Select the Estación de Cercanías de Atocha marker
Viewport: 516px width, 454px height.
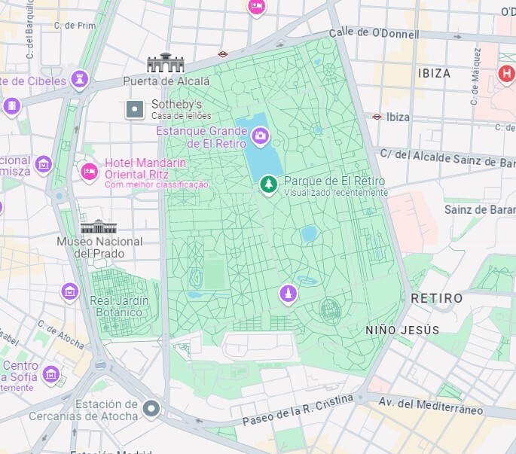click(151, 409)
